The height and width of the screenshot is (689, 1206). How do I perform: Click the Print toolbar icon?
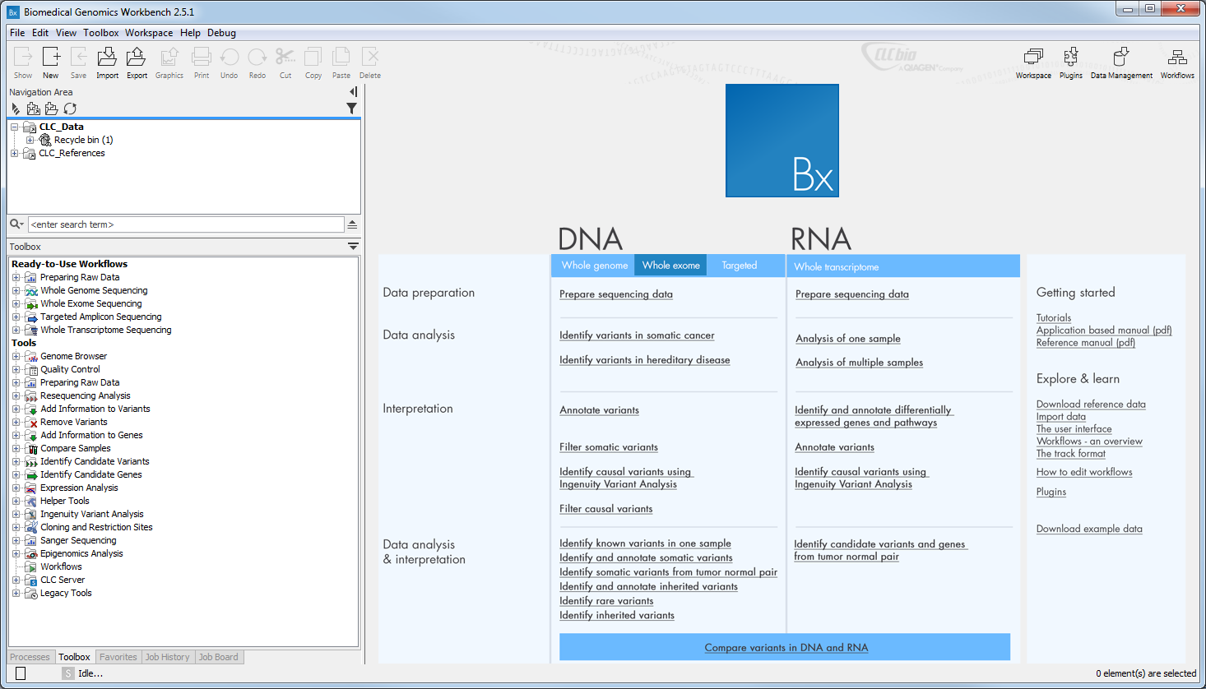coord(202,62)
